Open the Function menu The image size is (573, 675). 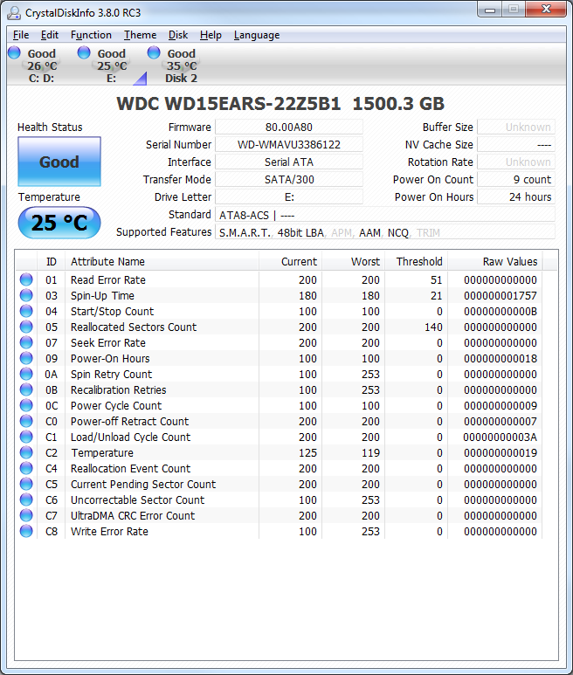pyautogui.click(x=91, y=35)
